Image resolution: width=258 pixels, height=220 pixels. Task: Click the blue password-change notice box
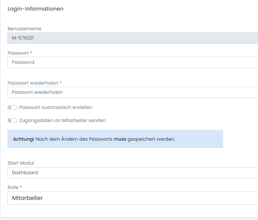click(115, 139)
